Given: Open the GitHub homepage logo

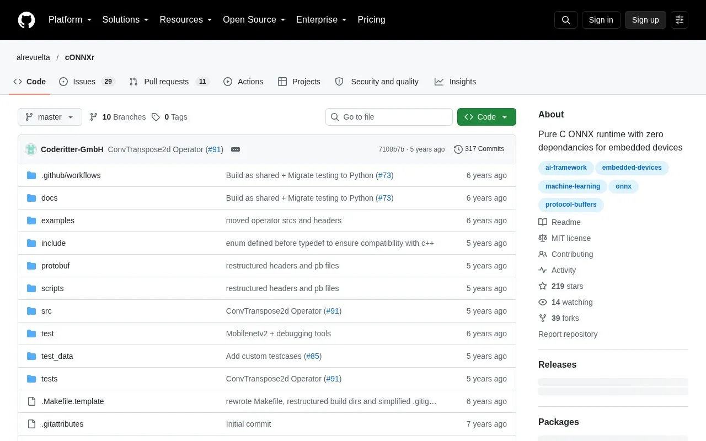Looking at the screenshot, I should 26,20.
